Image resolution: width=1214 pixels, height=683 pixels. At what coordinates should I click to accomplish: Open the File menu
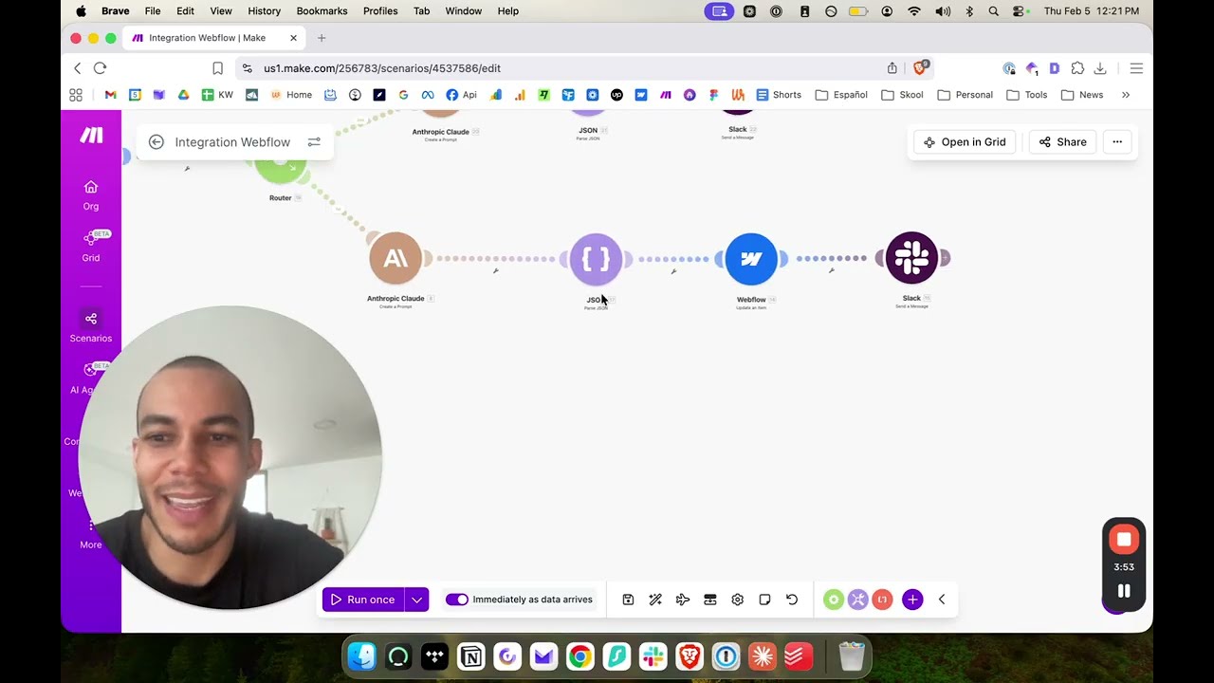pyautogui.click(x=153, y=11)
